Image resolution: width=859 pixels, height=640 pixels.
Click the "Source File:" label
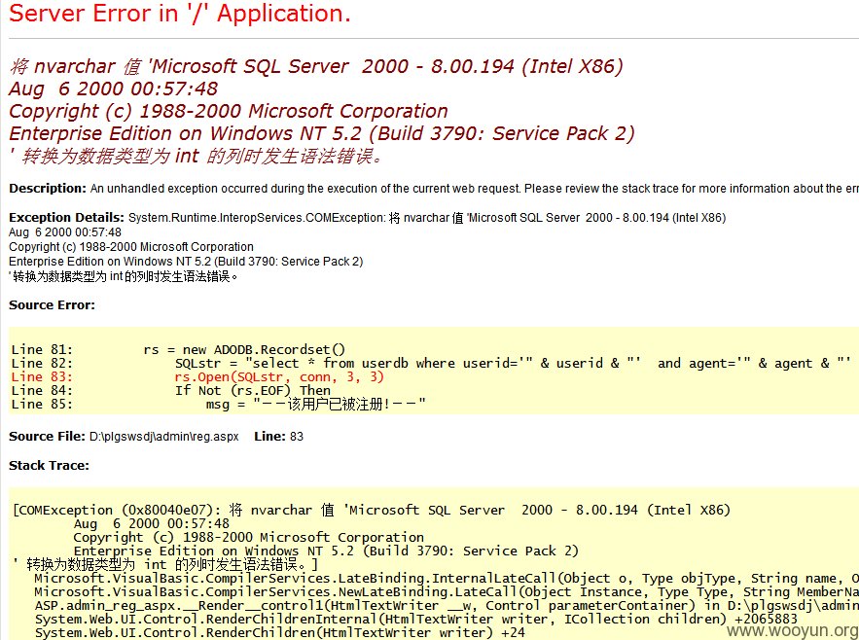tap(47, 437)
